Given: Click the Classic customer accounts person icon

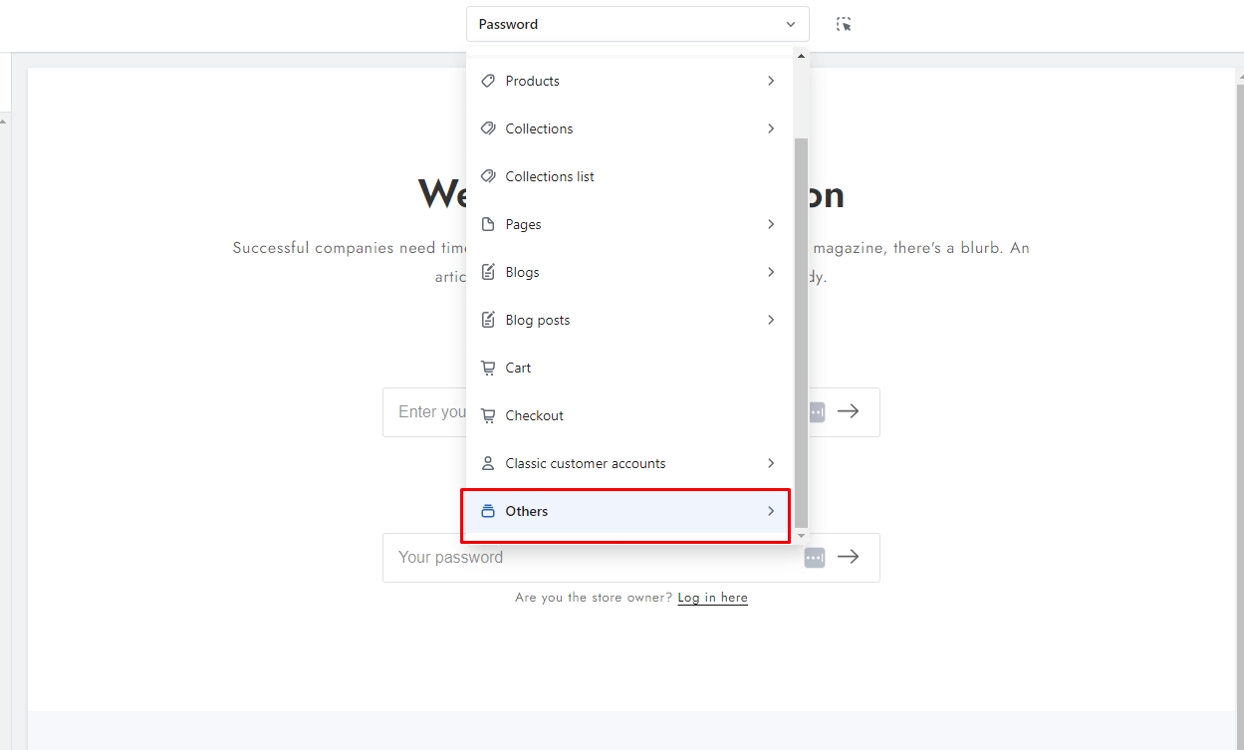Looking at the screenshot, I should [488, 463].
